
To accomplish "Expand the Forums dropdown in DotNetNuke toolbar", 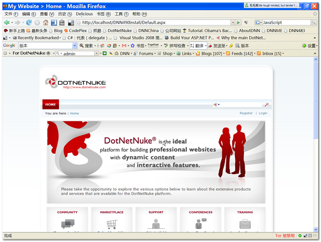I will point(155,53).
